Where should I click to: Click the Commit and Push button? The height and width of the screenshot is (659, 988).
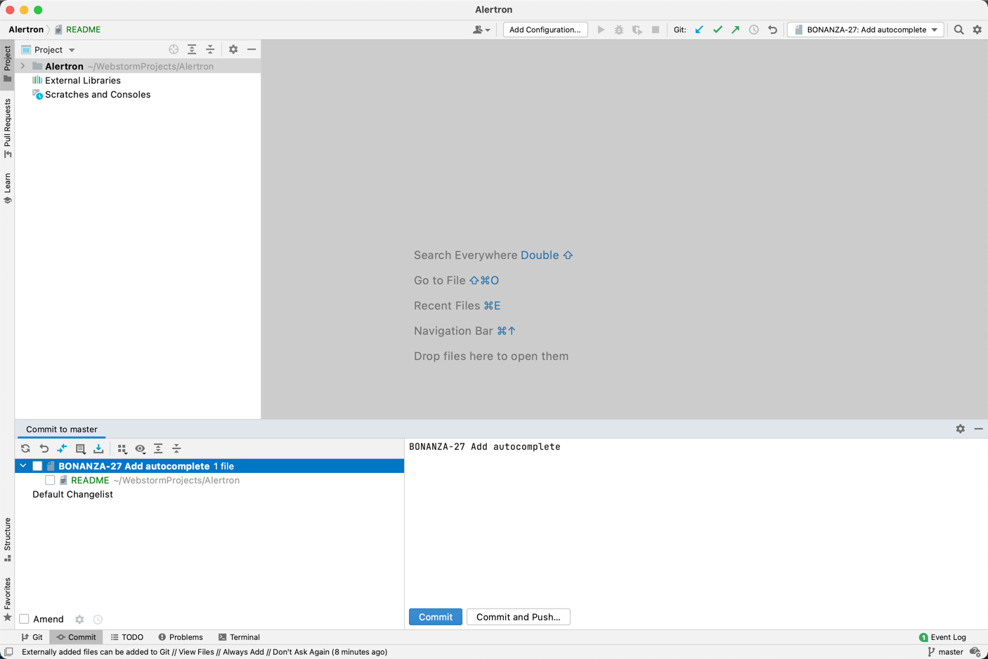pyautogui.click(x=518, y=617)
